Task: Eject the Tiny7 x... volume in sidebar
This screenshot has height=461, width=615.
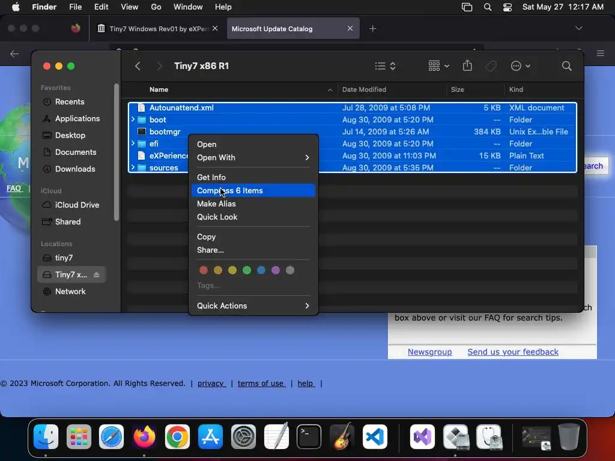Action: 97,275
